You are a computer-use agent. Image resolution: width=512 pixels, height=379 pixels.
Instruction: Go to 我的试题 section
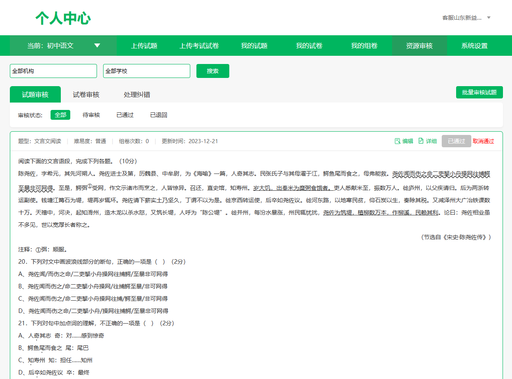tap(254, 46)
